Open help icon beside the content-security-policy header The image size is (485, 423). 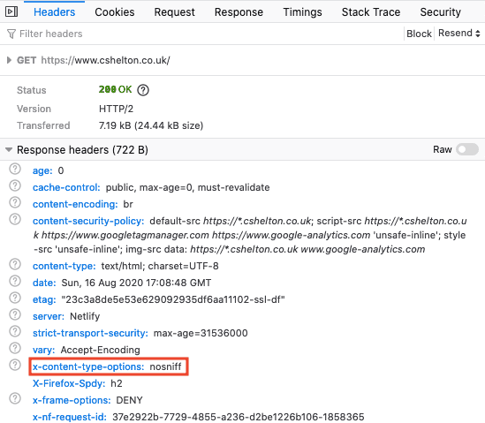click(x=15, y=219)
